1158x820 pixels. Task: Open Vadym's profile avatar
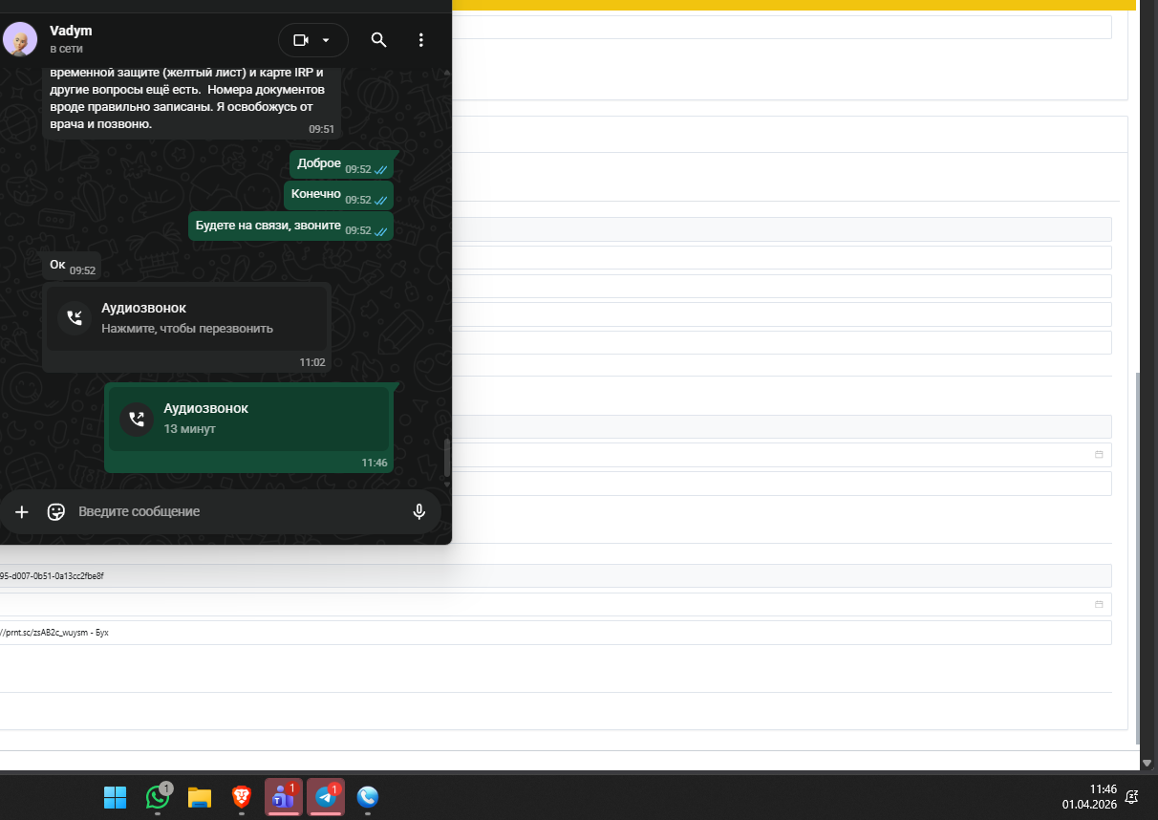[19, 39]
